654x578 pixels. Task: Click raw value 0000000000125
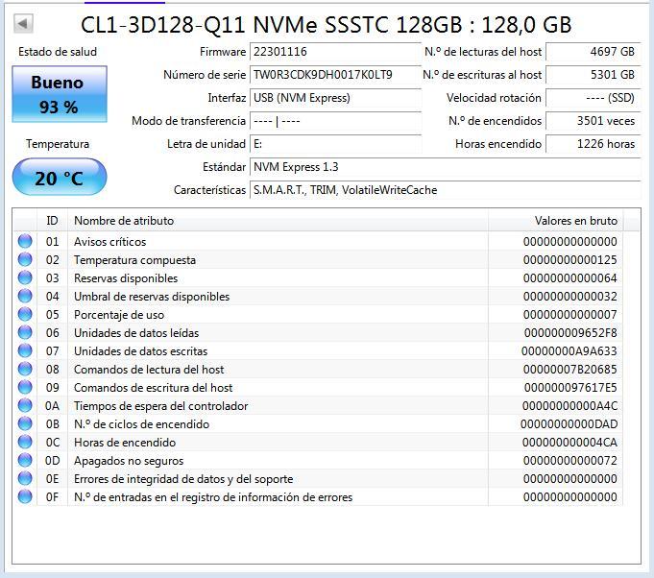pyautogui.click(x=569, y=260)
